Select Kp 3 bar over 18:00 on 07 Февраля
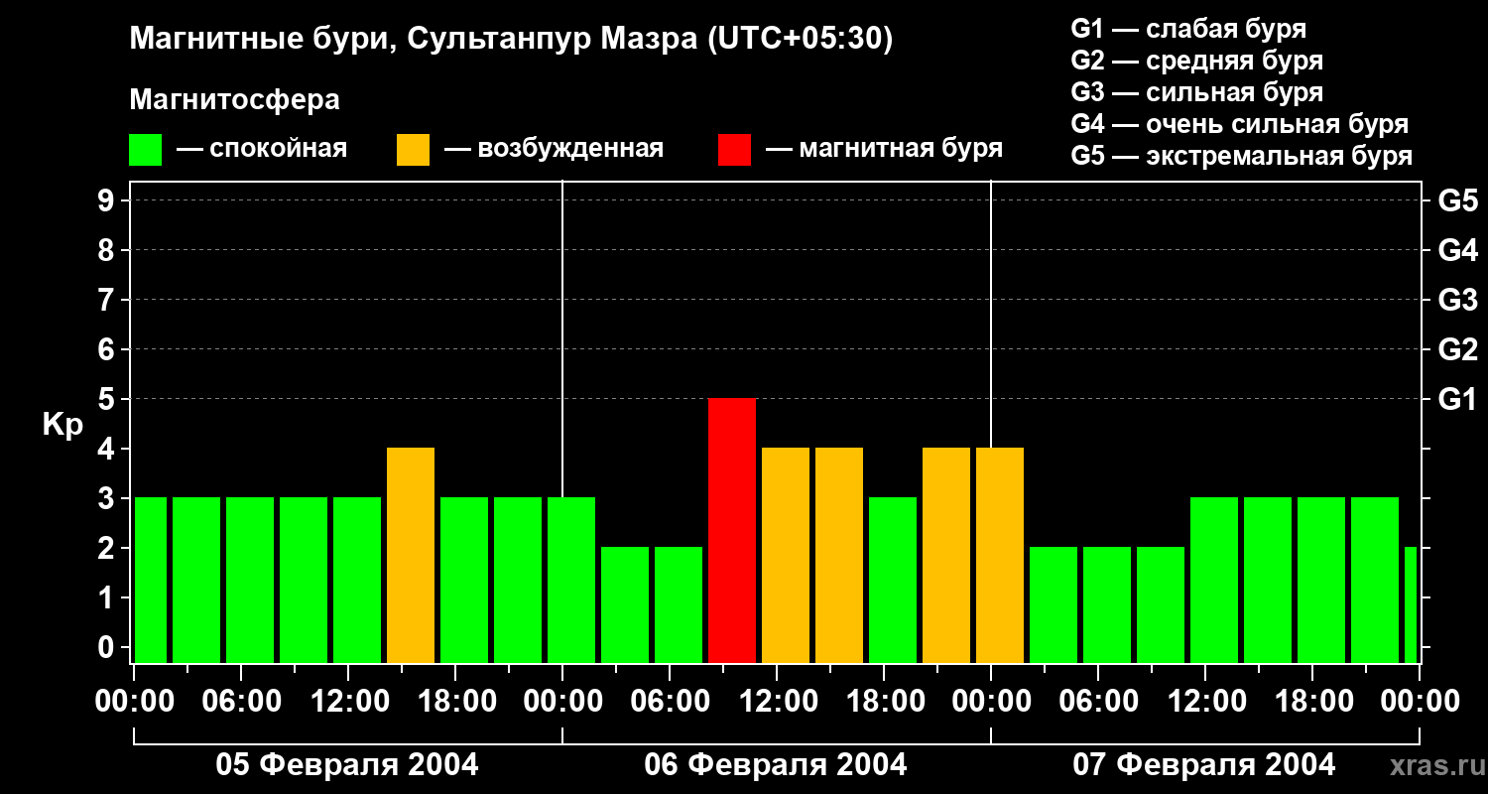The width and height of the screenshot is (1488, 794). [1321, 581]
